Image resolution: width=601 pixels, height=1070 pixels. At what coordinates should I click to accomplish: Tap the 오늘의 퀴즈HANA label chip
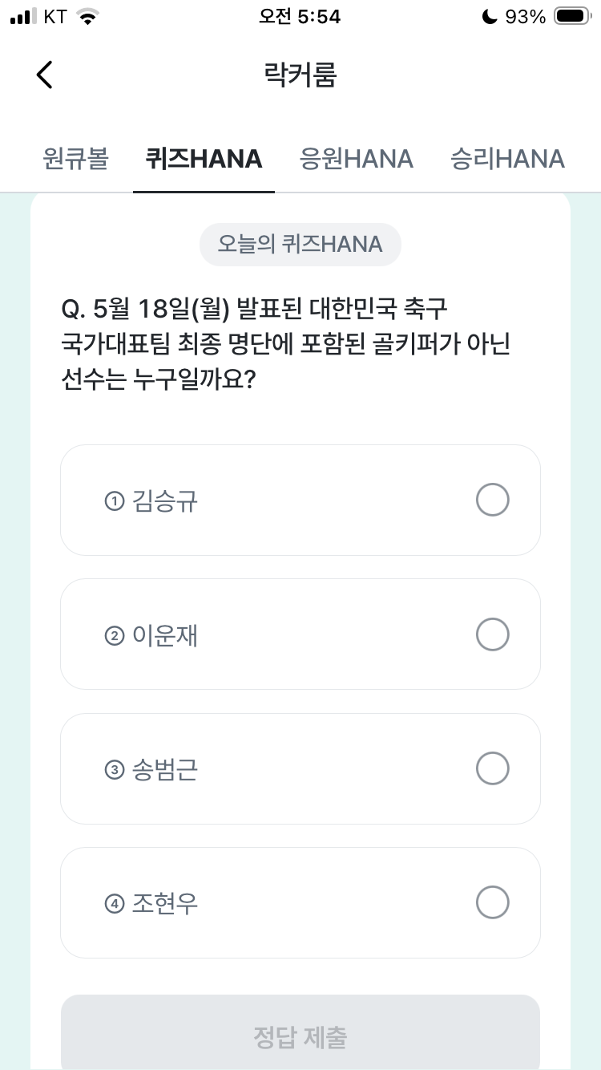coord(300,245)
